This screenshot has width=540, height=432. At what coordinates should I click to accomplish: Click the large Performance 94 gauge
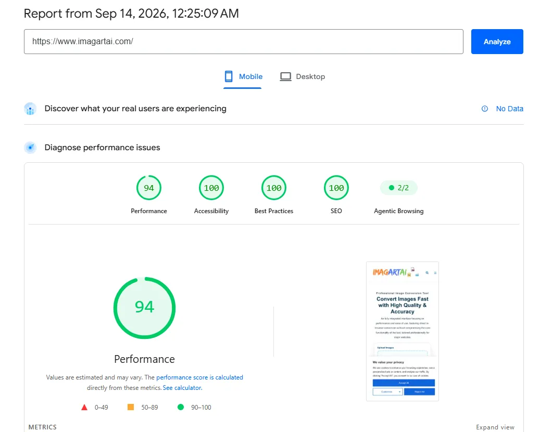tap(145, 308)
